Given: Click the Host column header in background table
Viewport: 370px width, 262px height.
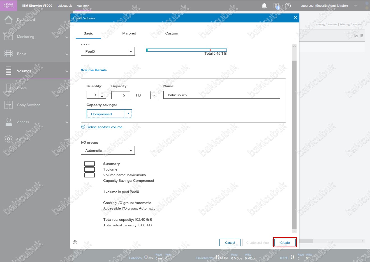Looking at the screenshot, I should coord(355,36).
